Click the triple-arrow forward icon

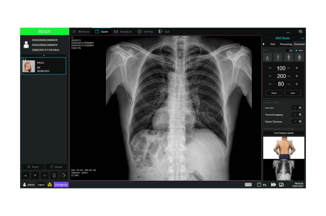pos(273,184)
